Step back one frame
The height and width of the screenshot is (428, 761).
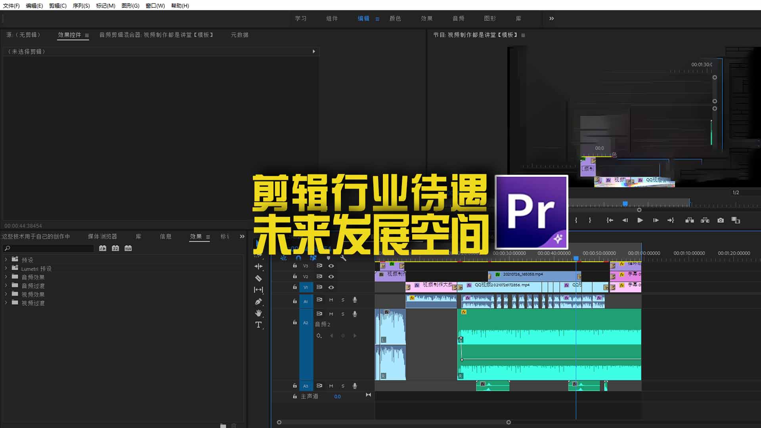point(625,220)
